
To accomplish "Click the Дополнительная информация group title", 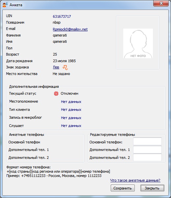I will coord(34,87).
